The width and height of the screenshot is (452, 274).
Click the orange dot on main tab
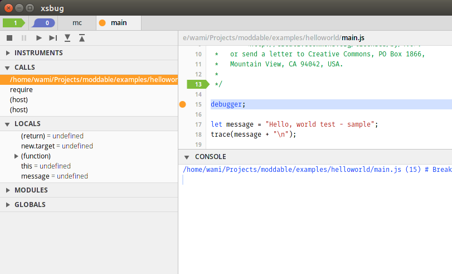(103, 23)
